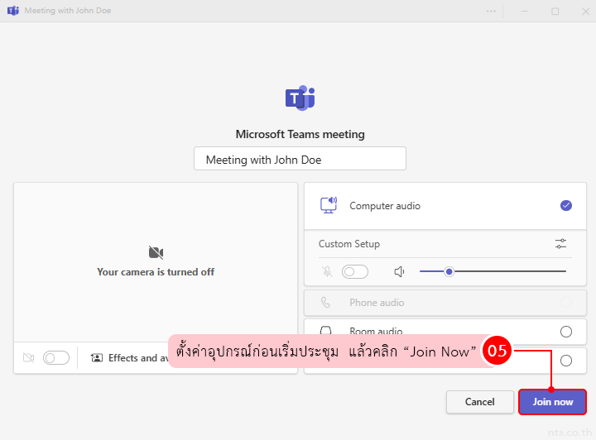Image resolution: width=596 pixels, height=440 pixels.
Task: Select the last audio option radio button
Action: pos(566,361)
